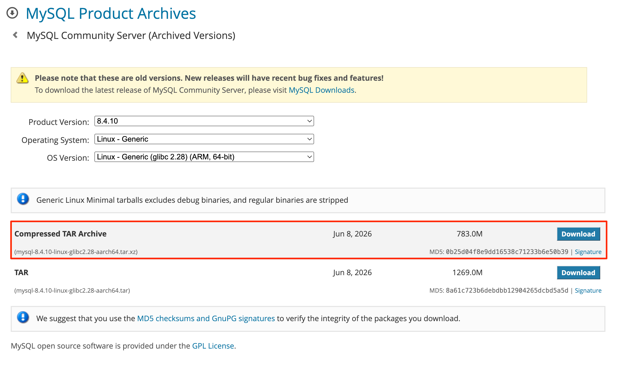
Task: Open the Operating System dropdown
Action: 204,139
